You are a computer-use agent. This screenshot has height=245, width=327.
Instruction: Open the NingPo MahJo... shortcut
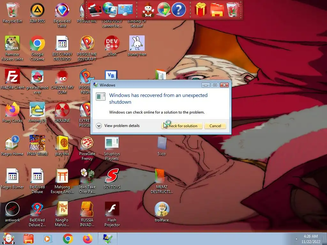tap(62, 214)
